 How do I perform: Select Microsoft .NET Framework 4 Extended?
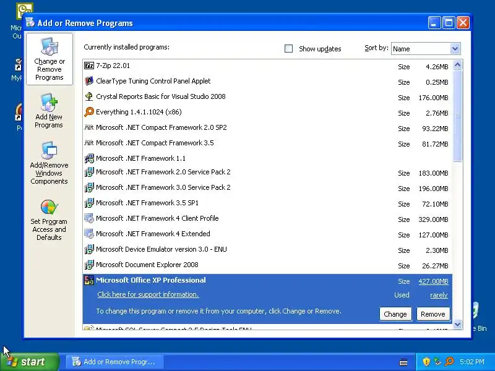click(267, 234)
